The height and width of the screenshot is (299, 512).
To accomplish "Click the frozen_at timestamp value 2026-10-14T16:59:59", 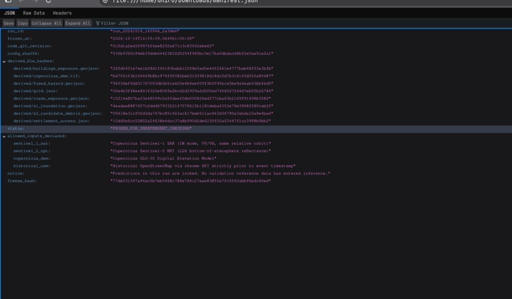I will (x=152, y=39).
